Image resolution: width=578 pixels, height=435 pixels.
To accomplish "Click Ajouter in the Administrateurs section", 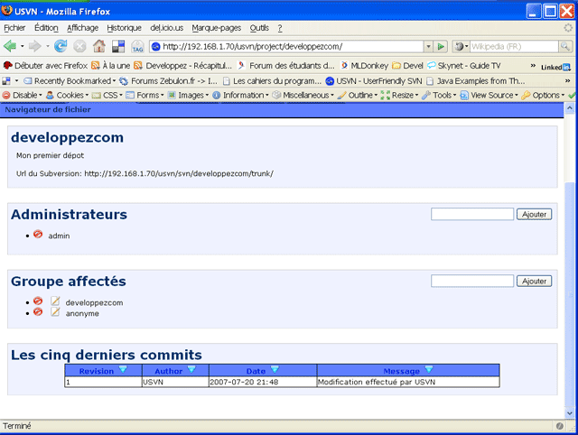I will 534,214.
